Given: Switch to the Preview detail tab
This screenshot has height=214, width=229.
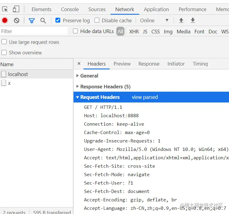Looking at the screenshot, I should click(122, 64).
